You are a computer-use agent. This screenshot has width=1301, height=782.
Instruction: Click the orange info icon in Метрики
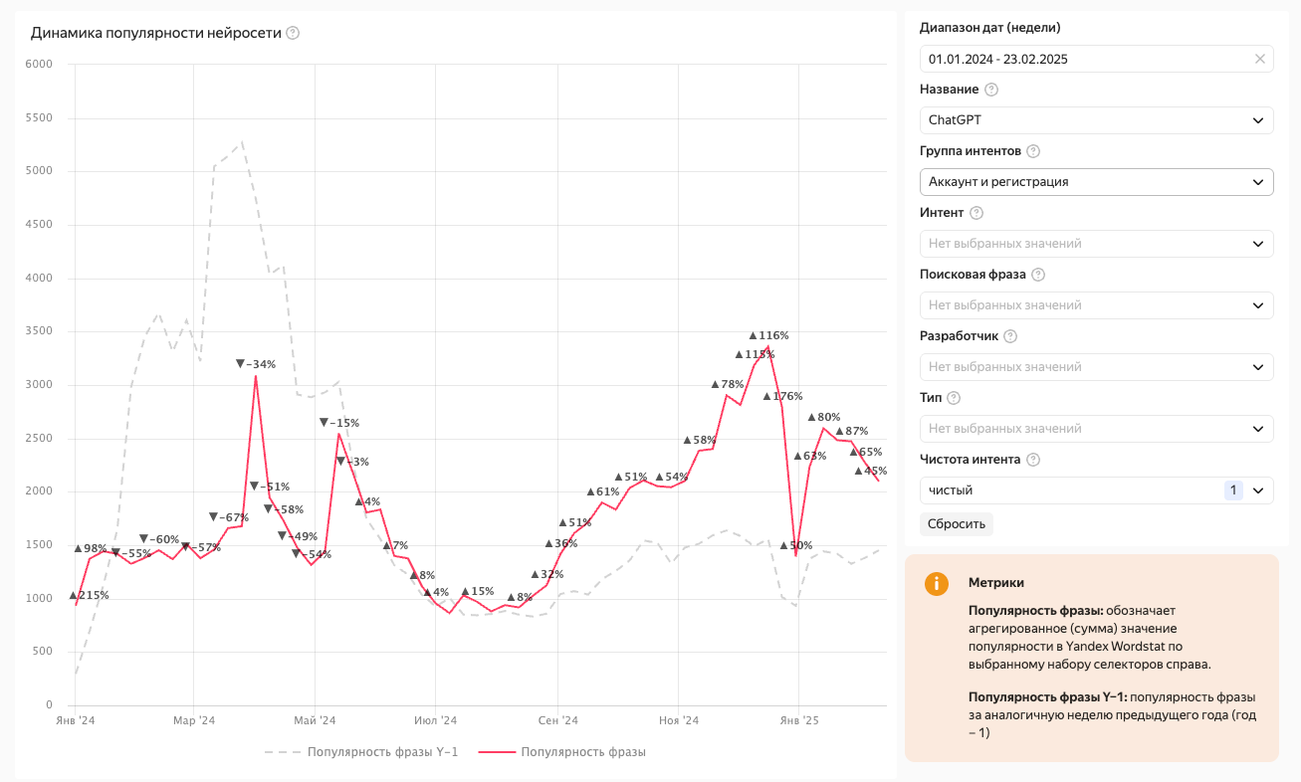pos(937,584)
